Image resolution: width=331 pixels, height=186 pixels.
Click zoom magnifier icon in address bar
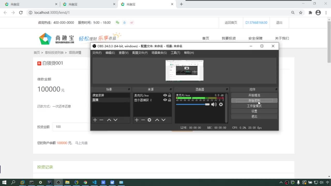(x=293, y=12)
